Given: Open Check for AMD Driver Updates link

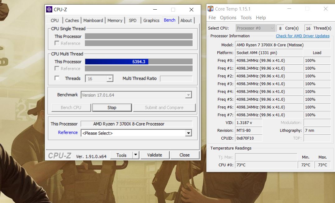Looking at the screenshot, I should point(303,36).
